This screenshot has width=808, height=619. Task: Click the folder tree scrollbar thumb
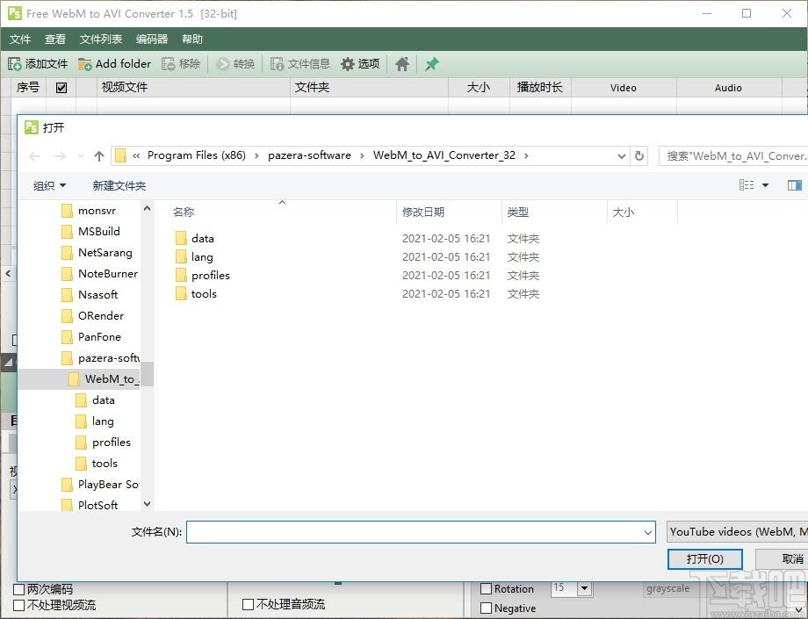[x=148, y=374]
